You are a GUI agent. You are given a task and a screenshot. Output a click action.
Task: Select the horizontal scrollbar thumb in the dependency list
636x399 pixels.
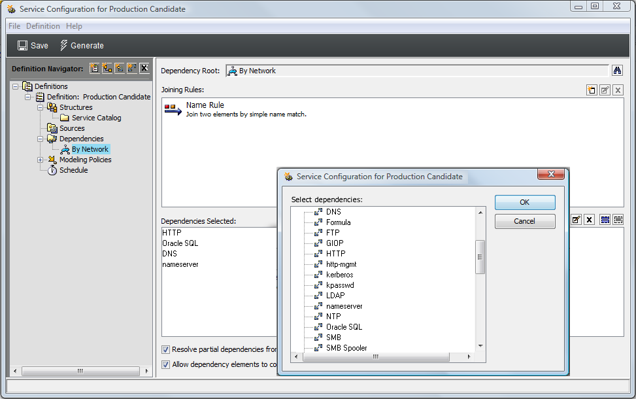pos(376,356)
